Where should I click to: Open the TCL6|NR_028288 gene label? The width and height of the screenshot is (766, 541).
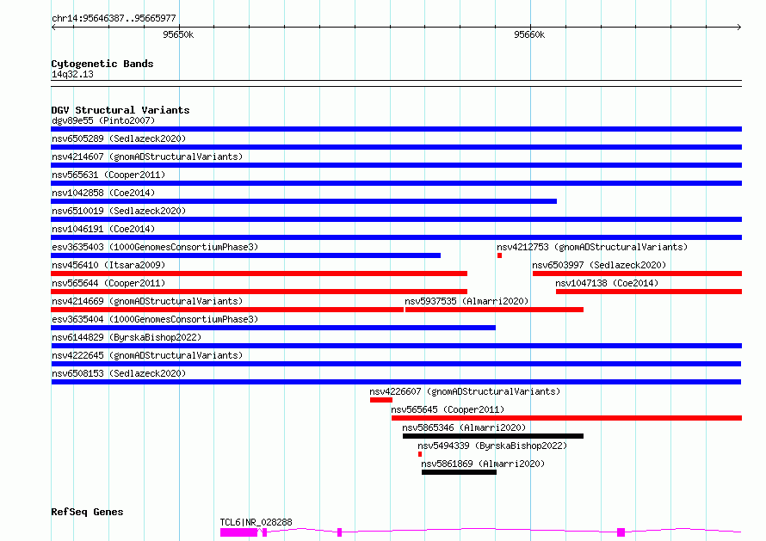click(256, 522)
